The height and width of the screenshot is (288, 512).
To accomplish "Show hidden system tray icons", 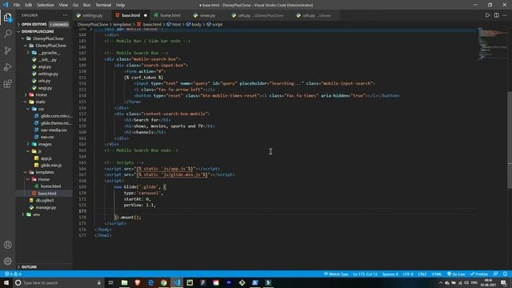I will coord(441,282).
